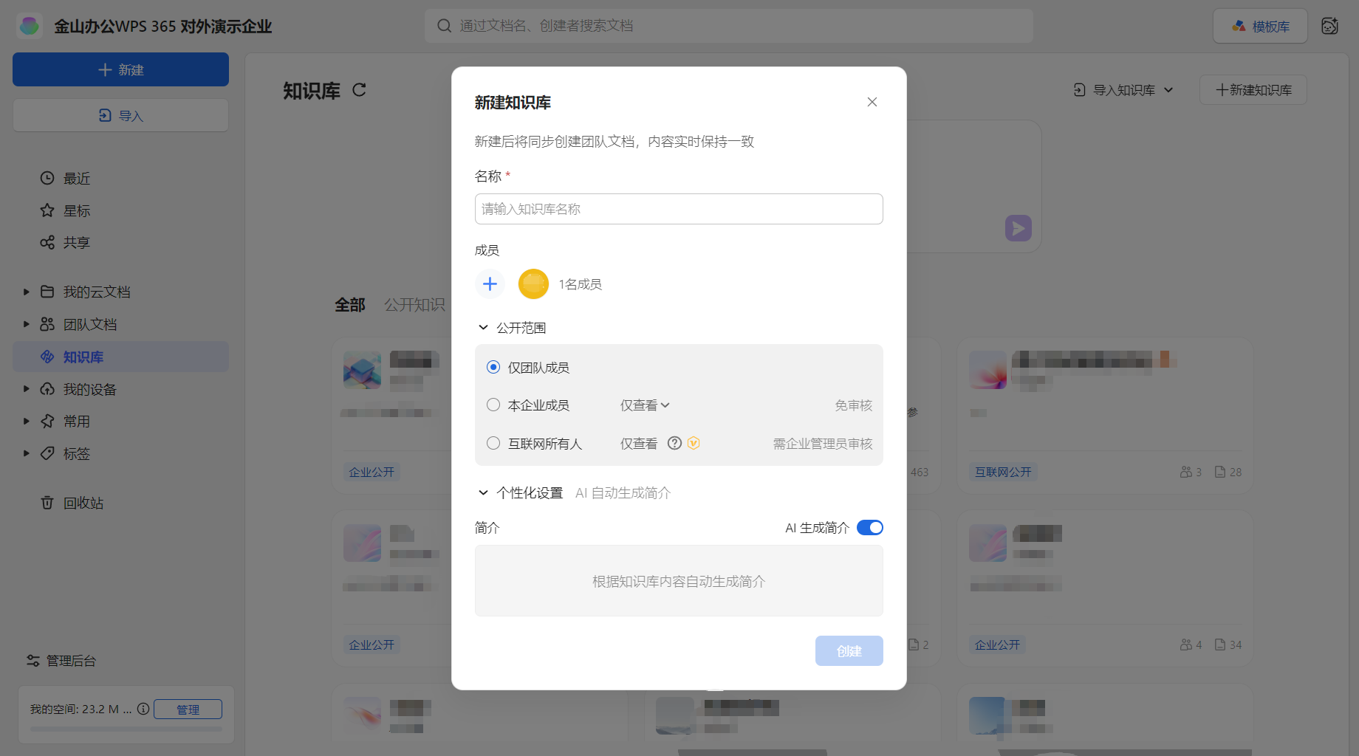Expand the 标签 tree arrow

(26, 453)
